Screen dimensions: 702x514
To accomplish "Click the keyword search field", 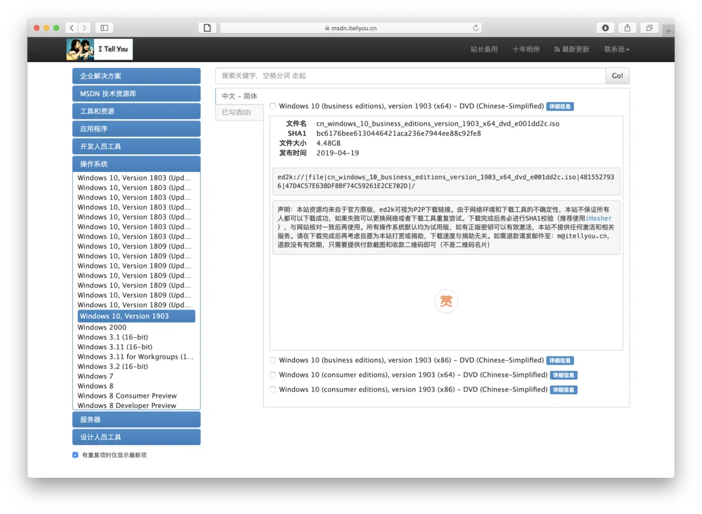I will (x=410, y=76).
